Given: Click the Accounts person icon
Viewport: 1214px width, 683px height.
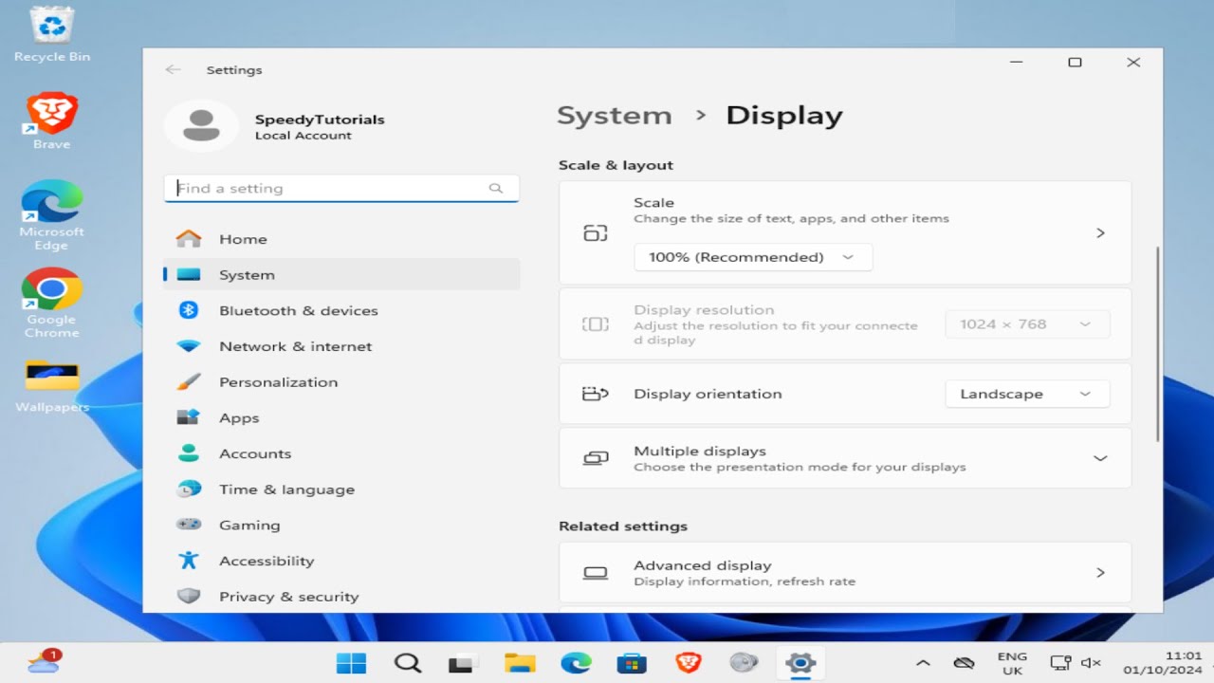Looking at the screenshot, I should click(x=189, y=453).
